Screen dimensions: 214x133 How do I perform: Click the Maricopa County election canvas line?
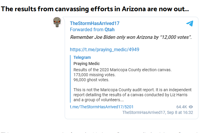tap(122, 70)
